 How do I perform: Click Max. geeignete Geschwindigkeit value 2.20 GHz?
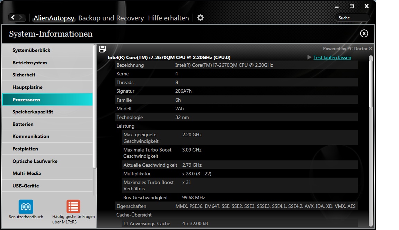click(192, 135)
